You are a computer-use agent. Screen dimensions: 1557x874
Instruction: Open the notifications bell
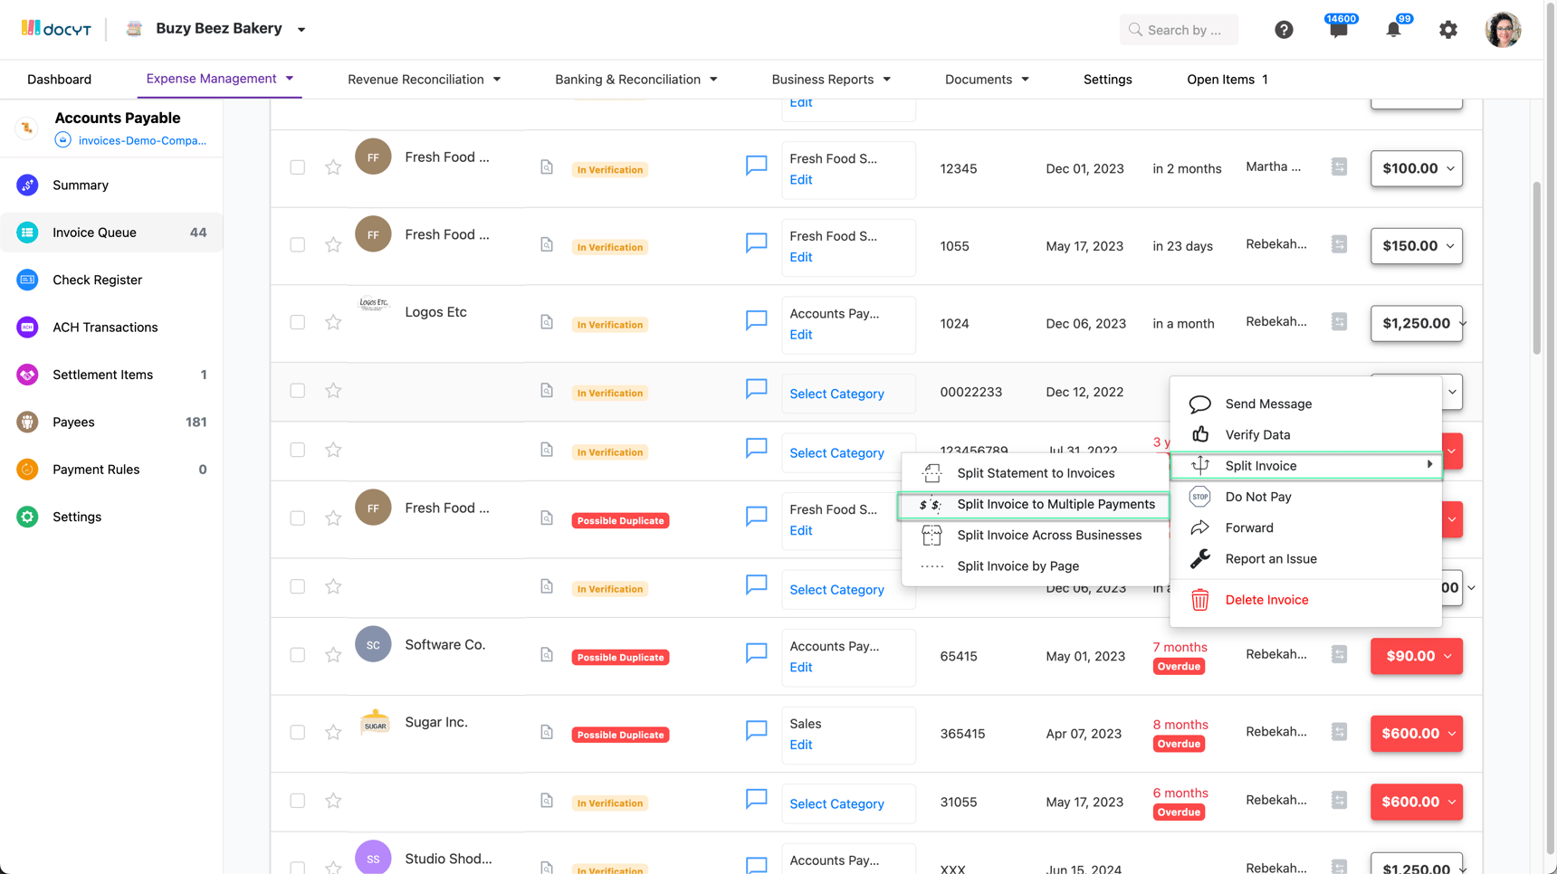point(1392,29)
